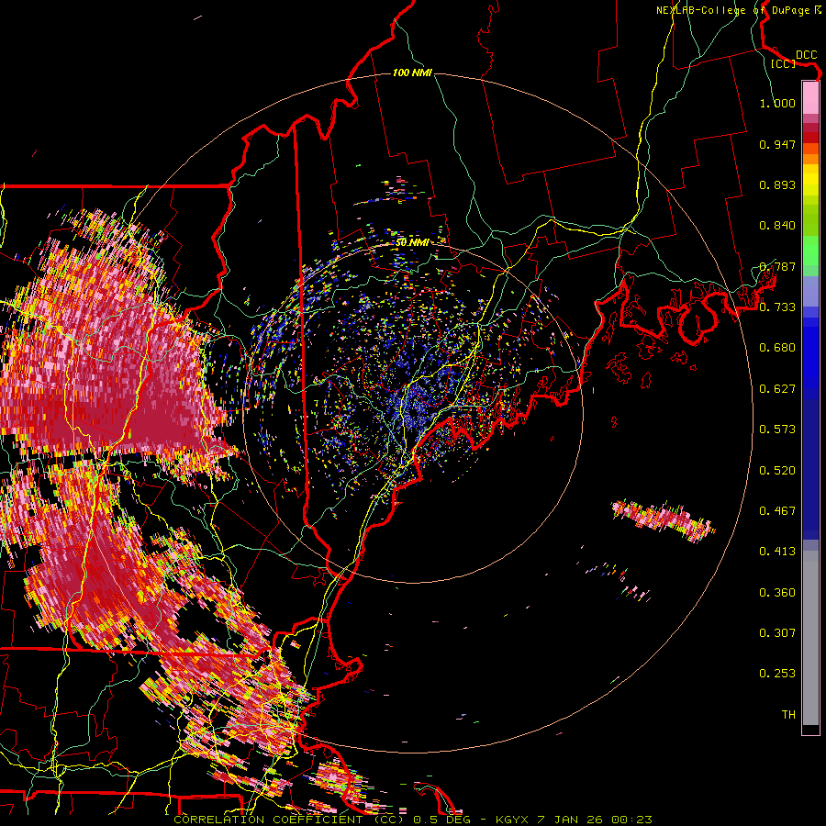Select the 0.627 scale value
826x826 pixels.
tap(777, 389)
